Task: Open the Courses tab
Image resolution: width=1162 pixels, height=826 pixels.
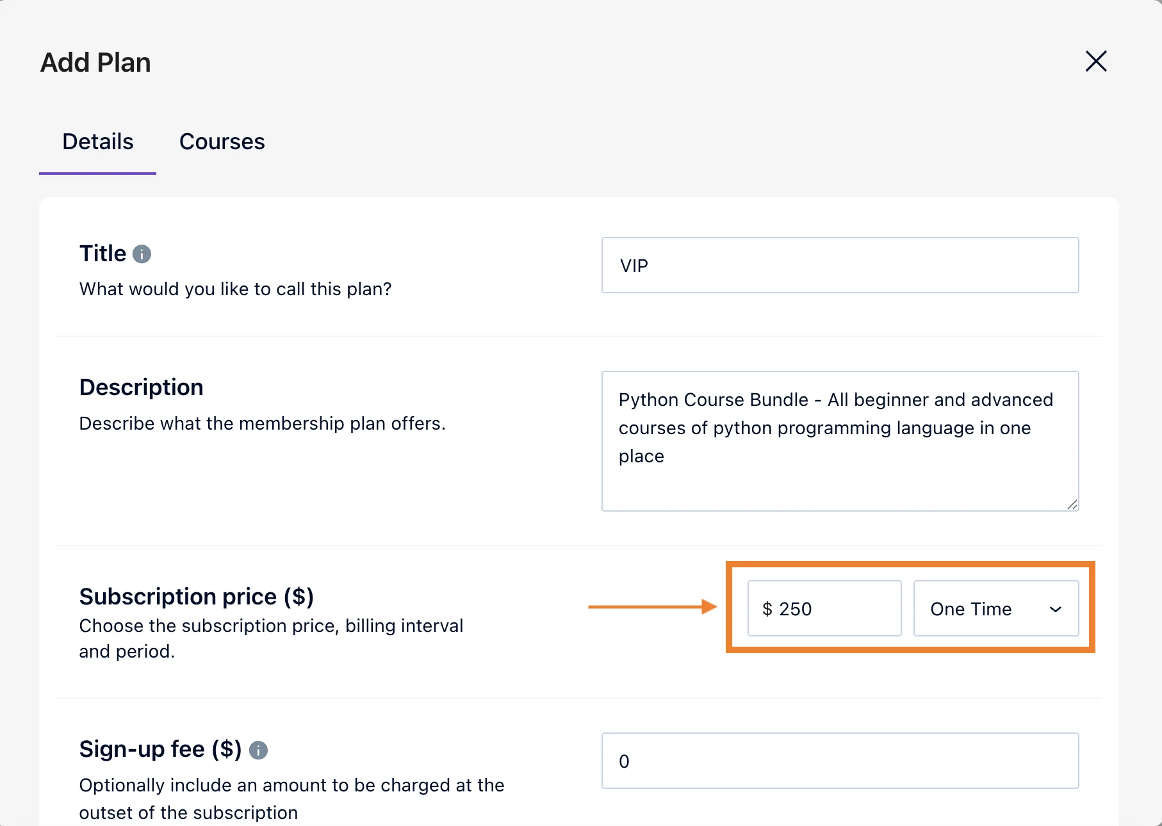Action: point(222,142)
